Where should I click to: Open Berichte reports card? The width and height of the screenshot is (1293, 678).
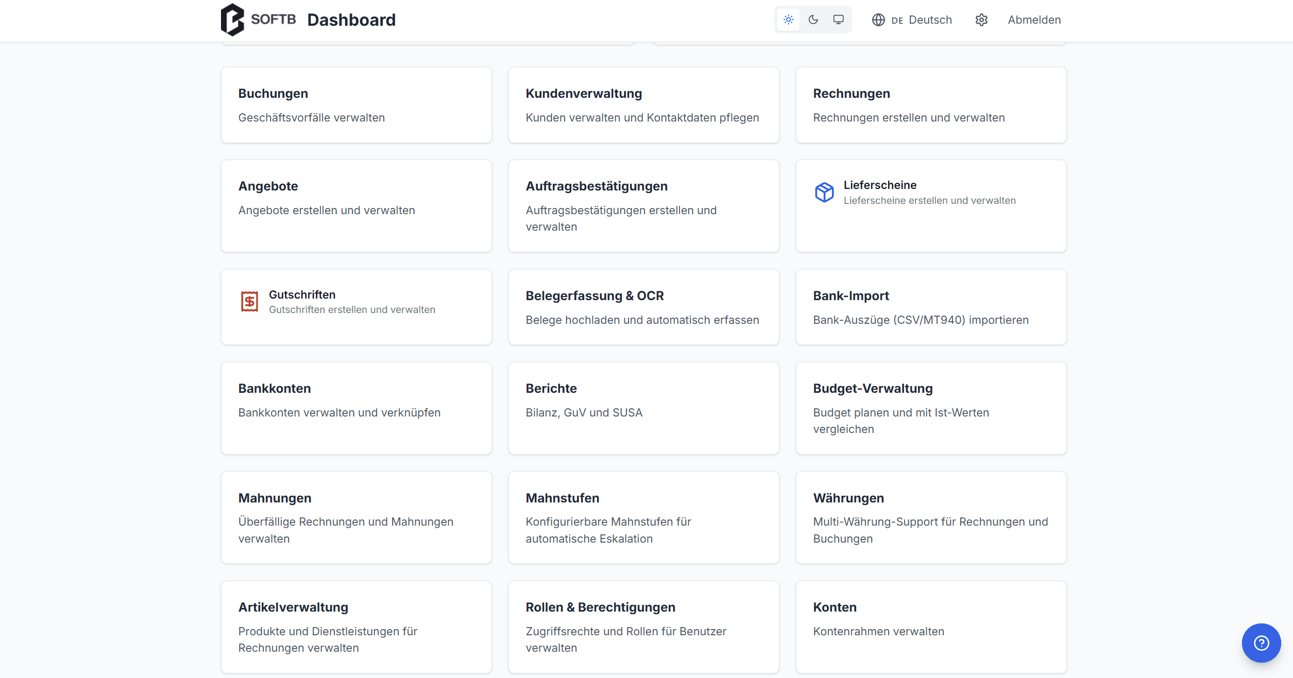pyautogui.click(x=643, y=408)
